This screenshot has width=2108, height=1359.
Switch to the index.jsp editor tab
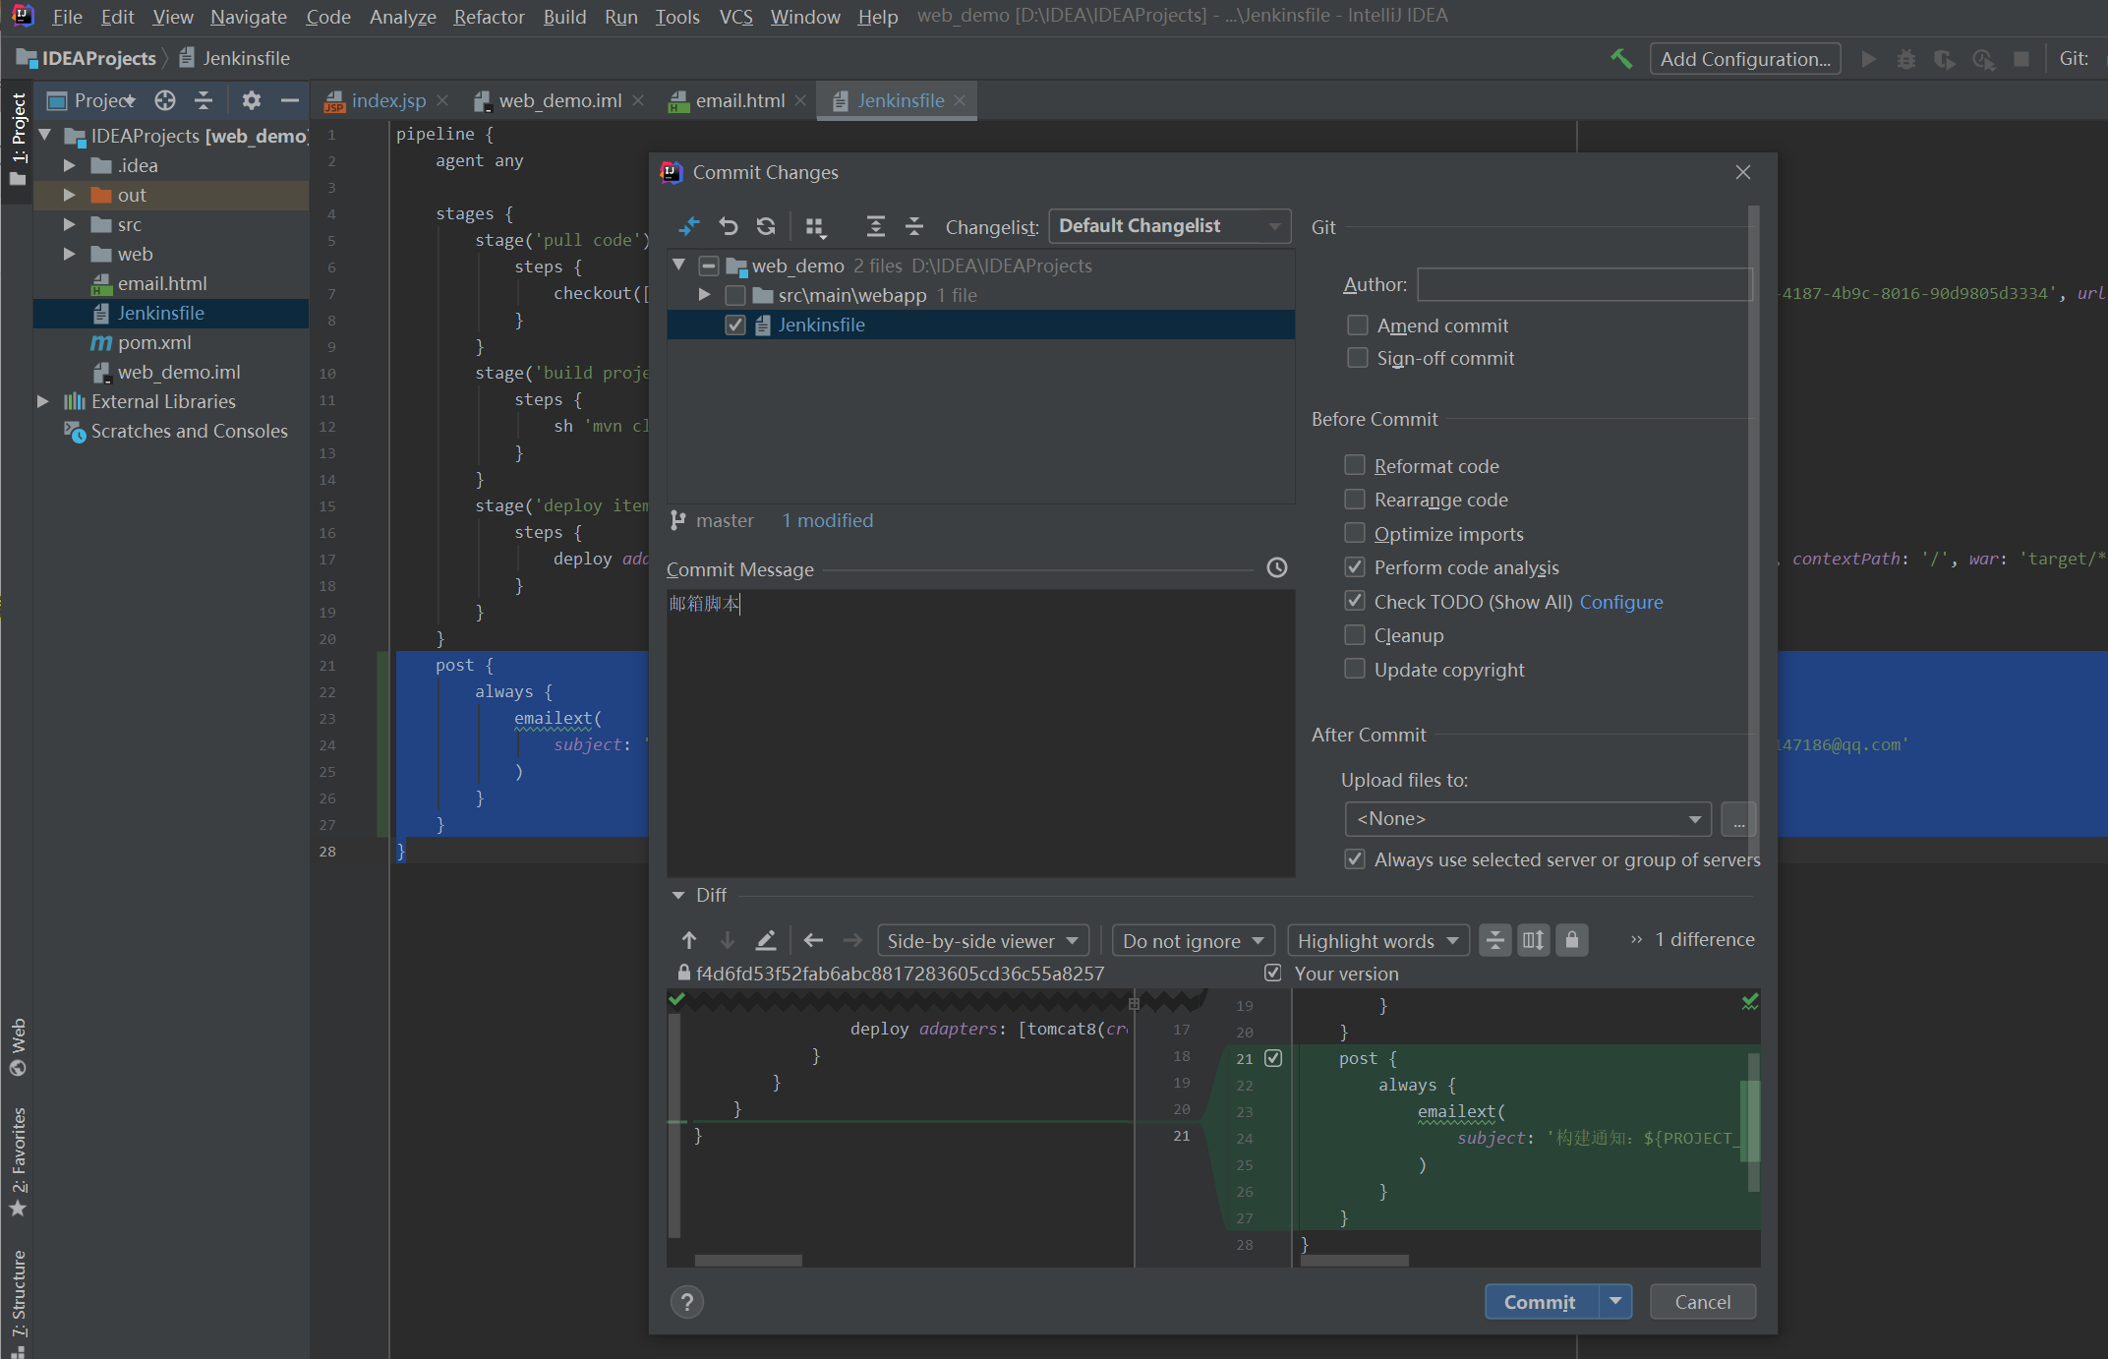coord(388,100)
